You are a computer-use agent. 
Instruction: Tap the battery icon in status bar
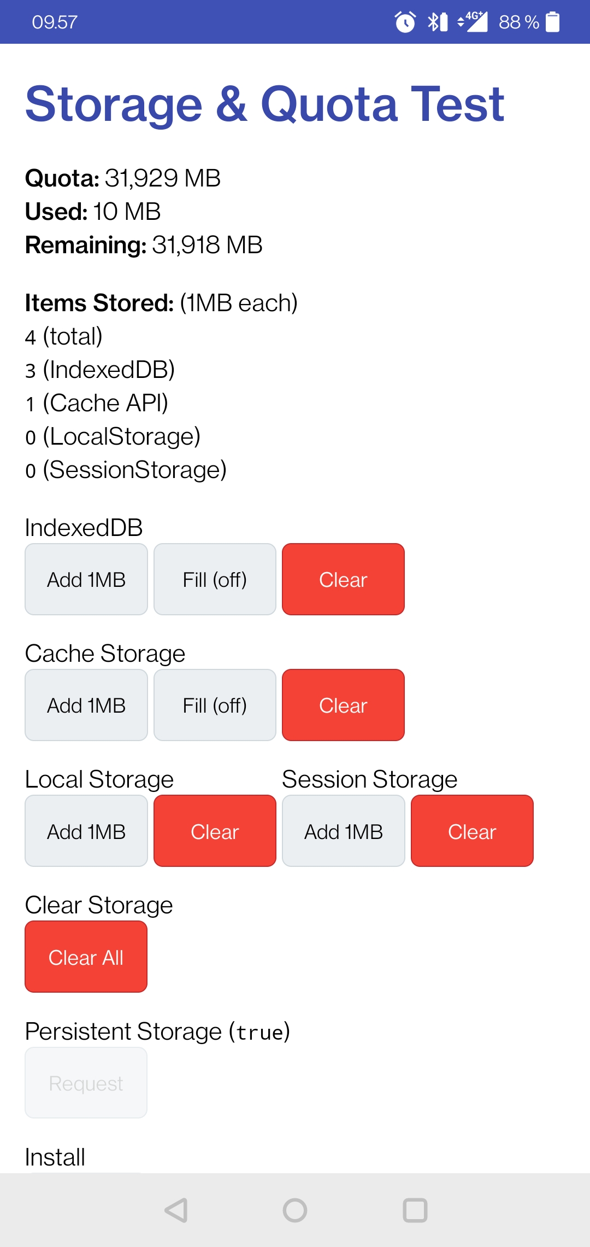coord(553,22)
